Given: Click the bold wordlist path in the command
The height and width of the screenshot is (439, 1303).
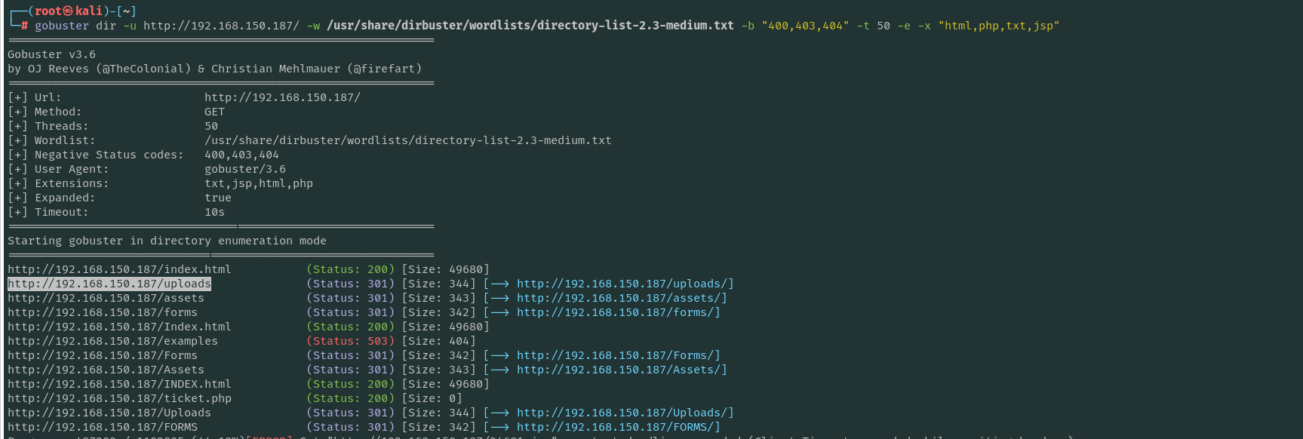Looking at the screenshot, I should point(530,26).
